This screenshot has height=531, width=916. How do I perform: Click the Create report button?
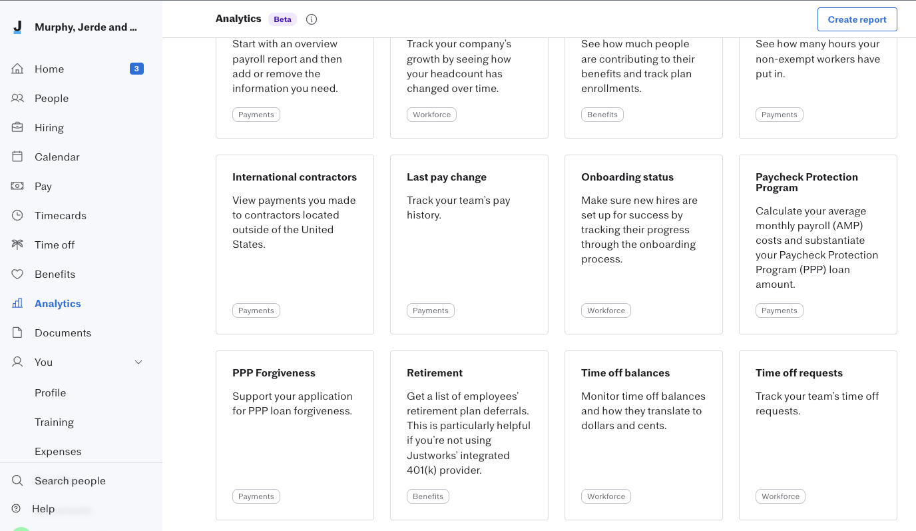click(857, 19)
